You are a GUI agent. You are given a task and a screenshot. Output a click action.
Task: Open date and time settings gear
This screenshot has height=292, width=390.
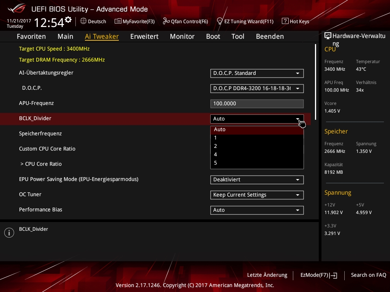pyautogui.click(x=68, y=20)
